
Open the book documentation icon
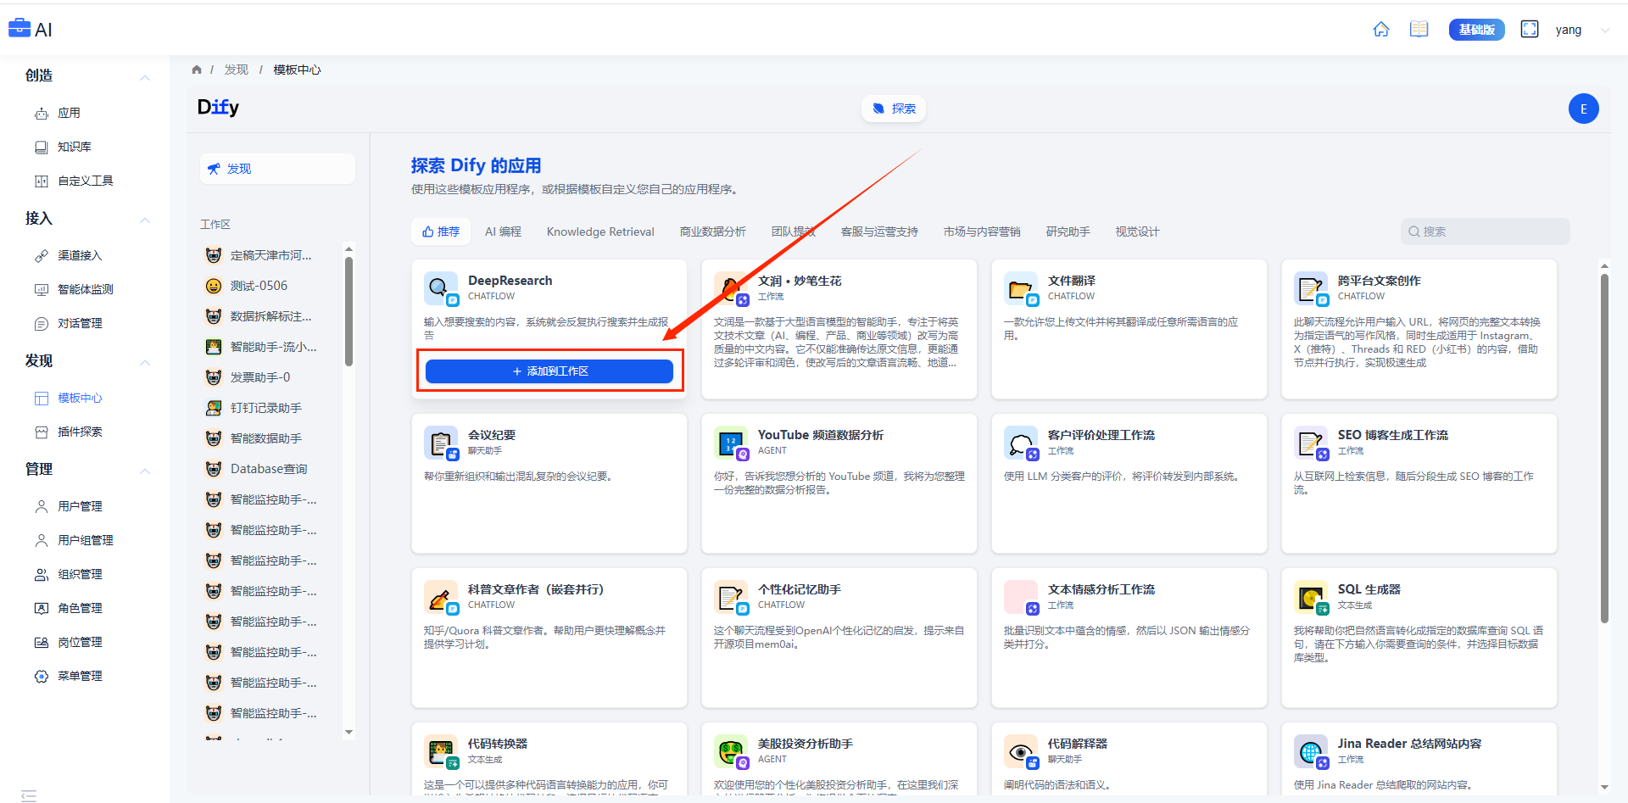[1419, 30]
